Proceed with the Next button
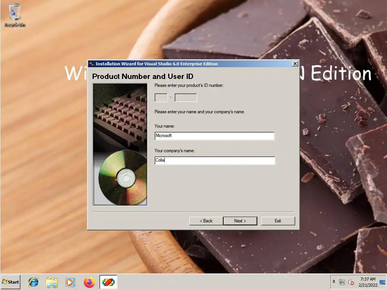Image resolution: width=387 pixels, height=290 pixels. (240, 221)
